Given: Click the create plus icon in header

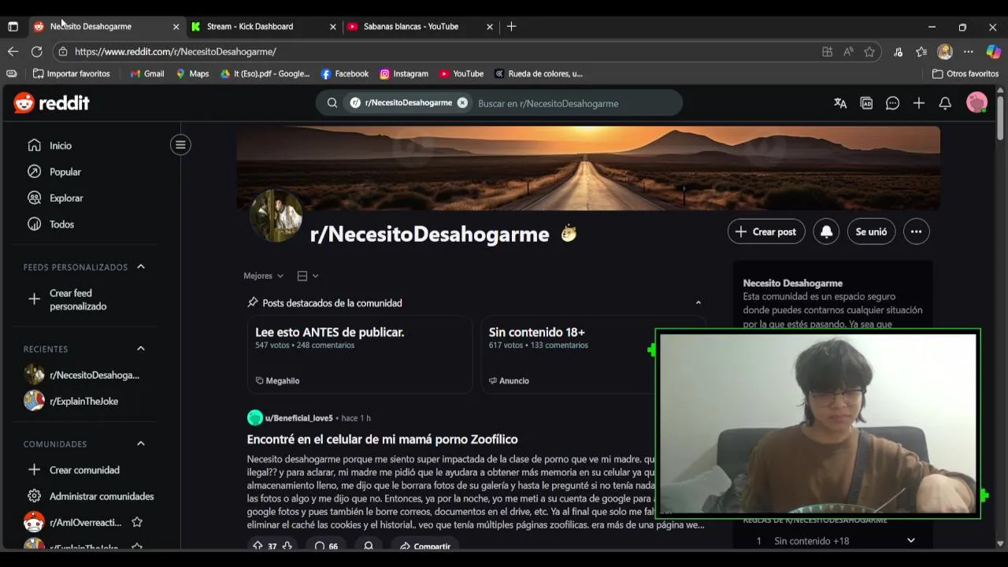Looking at the screenshot, I should pos(919,103).
